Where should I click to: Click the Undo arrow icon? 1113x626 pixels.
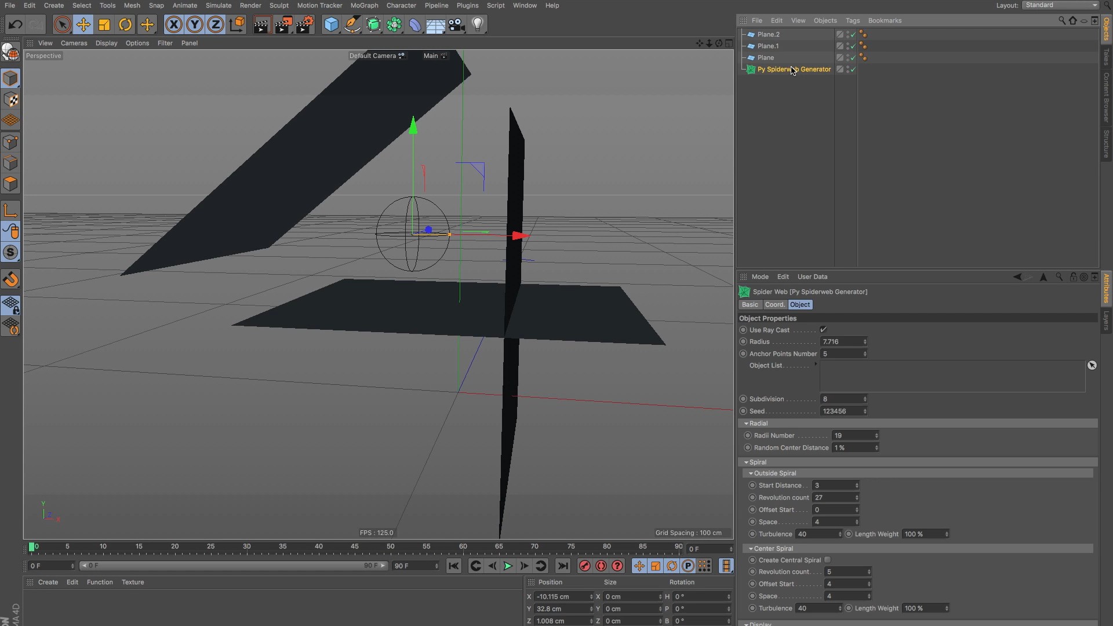pyautogui.click(x=16, y=25)
